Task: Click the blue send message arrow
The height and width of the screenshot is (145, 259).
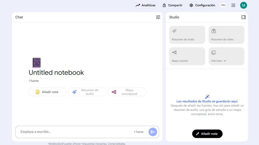Action: [153, 132]
